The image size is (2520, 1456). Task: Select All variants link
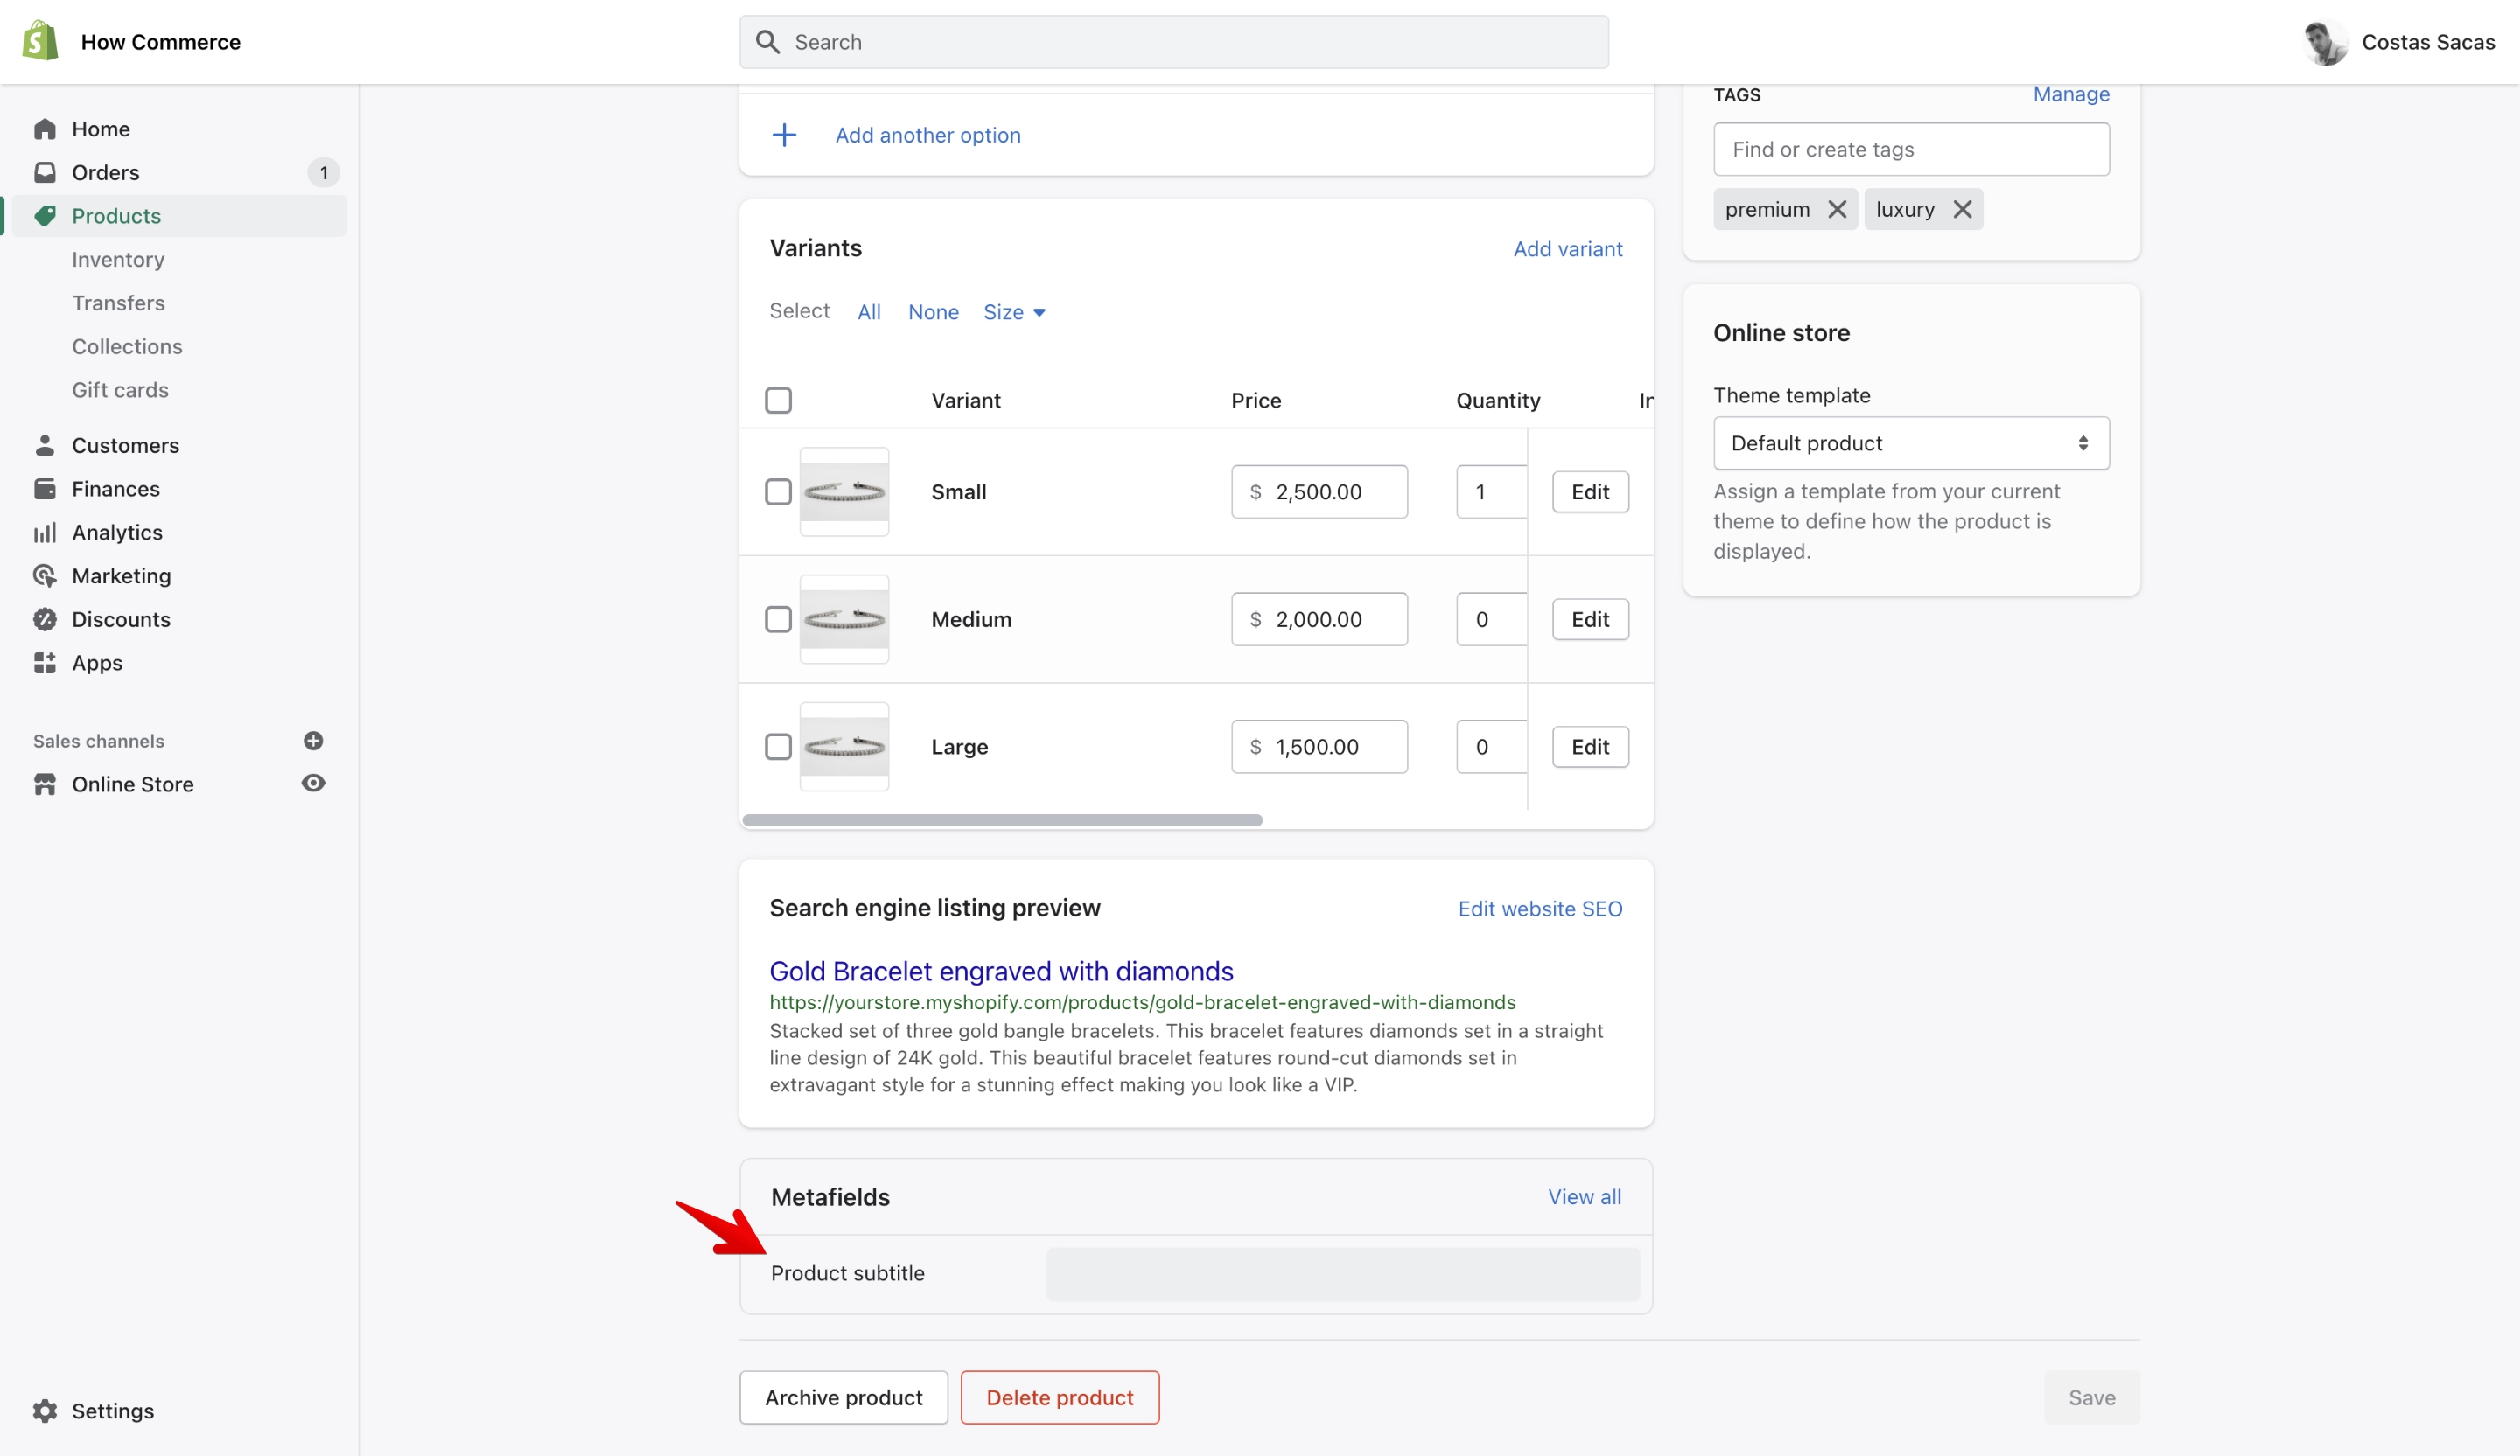(x=869, y=312)
